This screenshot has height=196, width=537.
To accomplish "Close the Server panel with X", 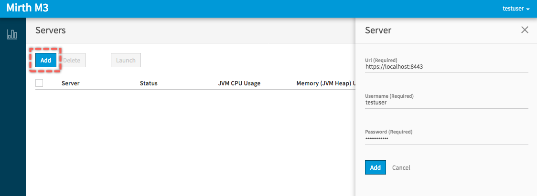I will click(524, 30).
